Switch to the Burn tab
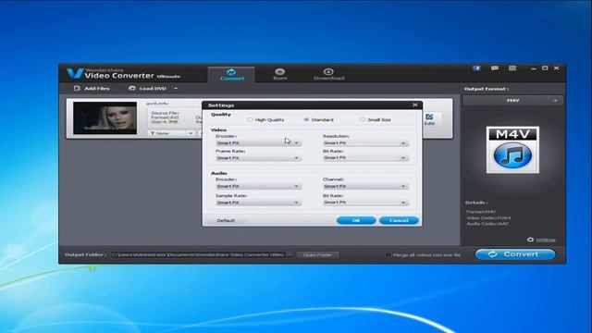 point(279,75)
